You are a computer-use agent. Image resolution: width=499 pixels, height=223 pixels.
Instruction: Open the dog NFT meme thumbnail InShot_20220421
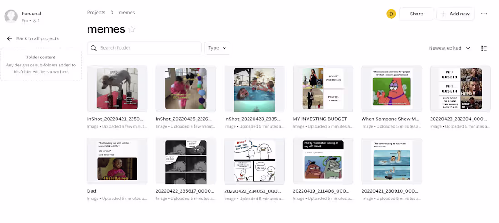117,89
